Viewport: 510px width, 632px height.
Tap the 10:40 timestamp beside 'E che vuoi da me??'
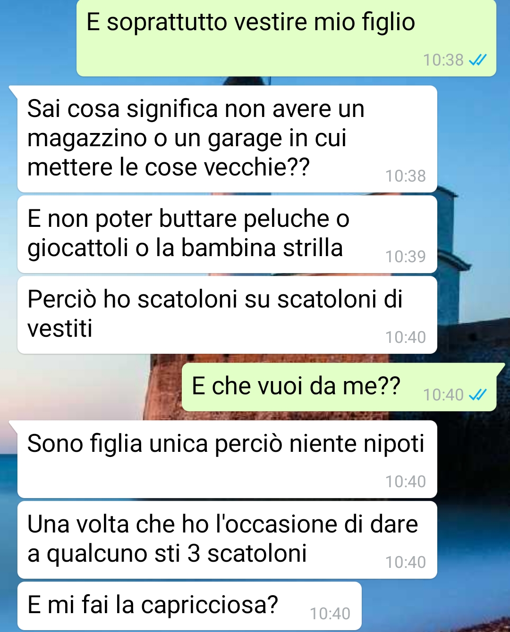coord(443,395)
